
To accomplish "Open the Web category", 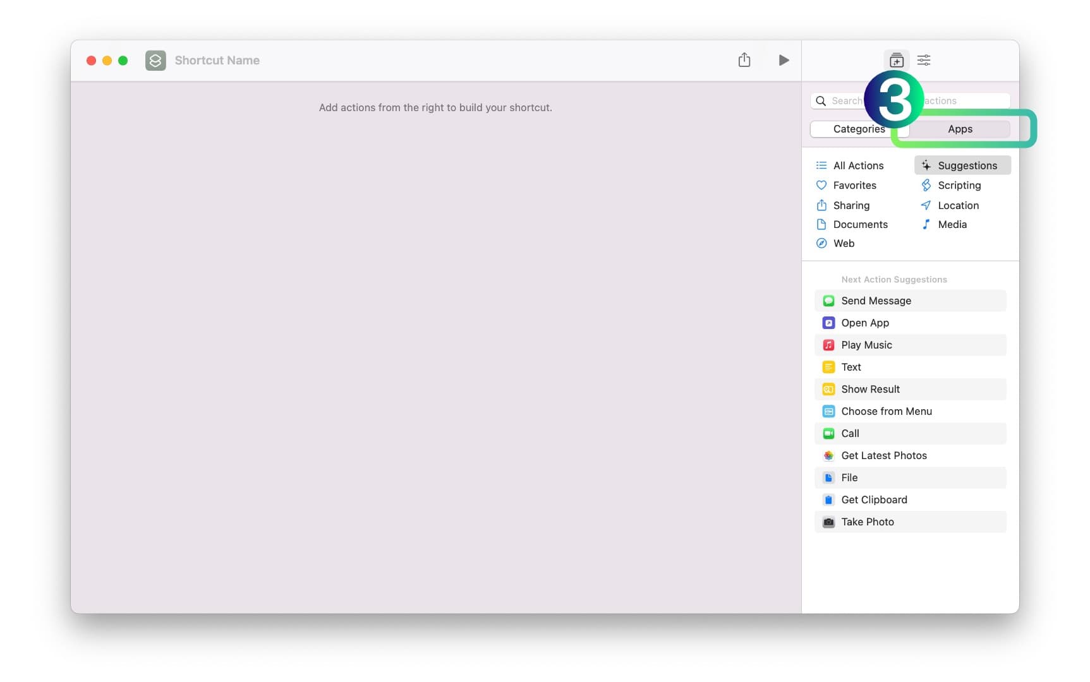I will pyautogui.click(x=843, y=243).
